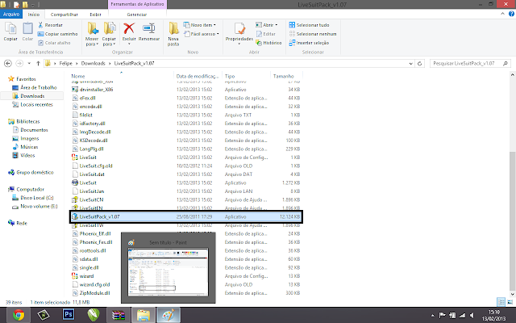Screen dimensions: 516x323
Task: Switch to the Compartilhar tab
Action: click(x=64, y=15)
